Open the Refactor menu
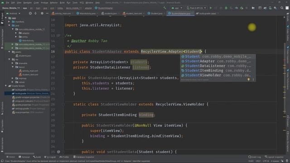The width and height of the screenshot is (290, 163). point(54,3)
